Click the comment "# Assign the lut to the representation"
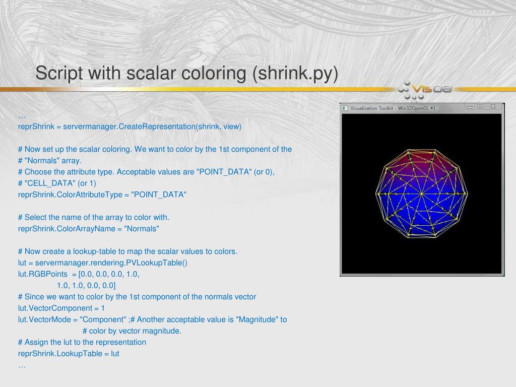 coord(82,342)
